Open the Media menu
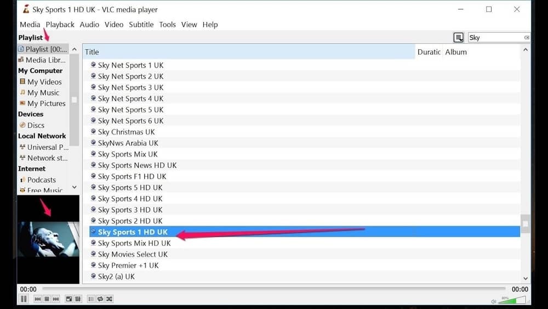This screenshot has height=309, width=548. [x=30, y=25]
